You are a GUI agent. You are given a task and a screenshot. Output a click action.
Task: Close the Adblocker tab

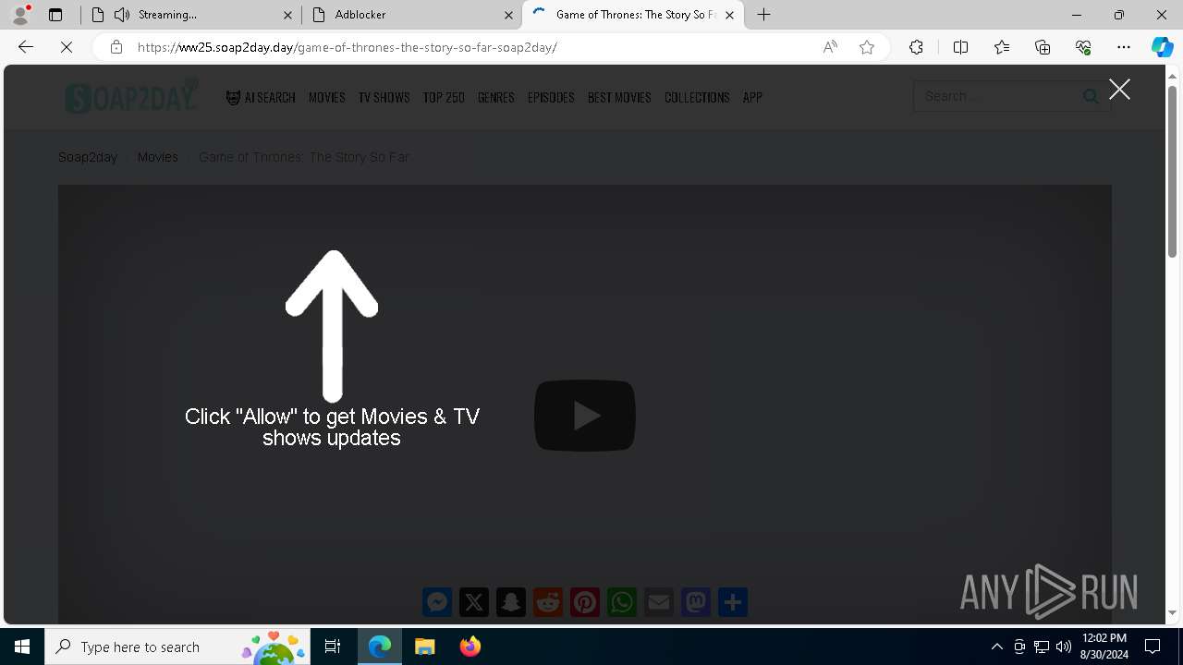[508, 15]
